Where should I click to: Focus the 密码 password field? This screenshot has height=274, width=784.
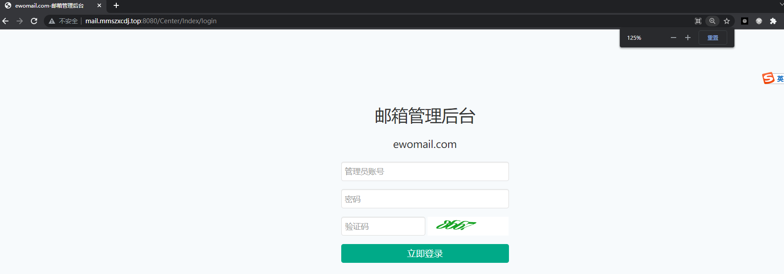tap(425, 199)
